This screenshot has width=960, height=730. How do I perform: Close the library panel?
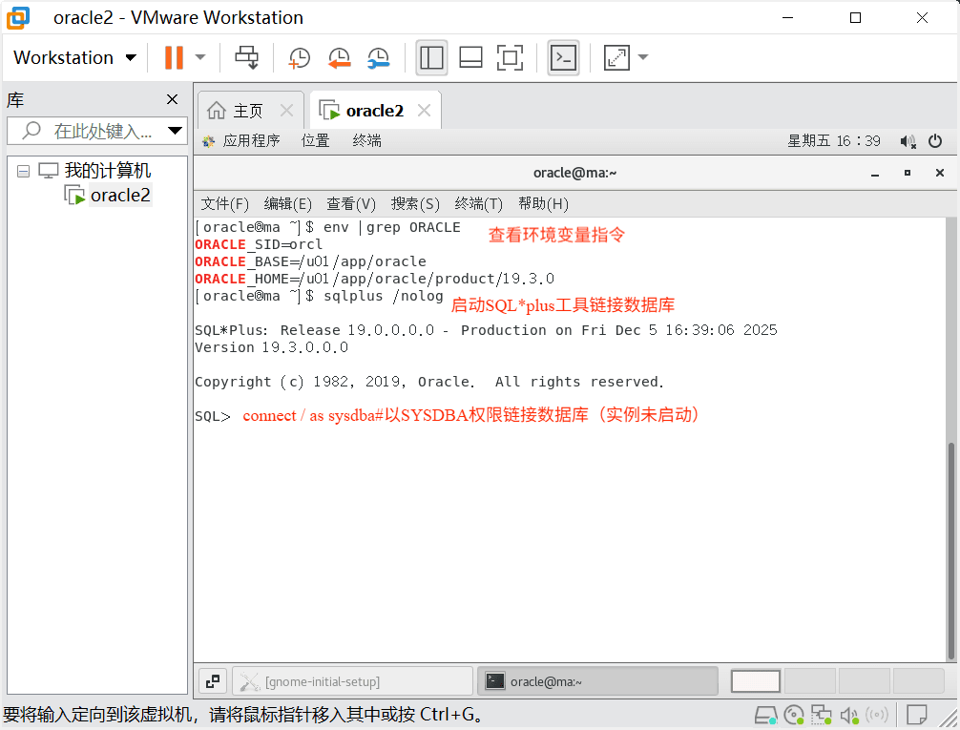173,99
